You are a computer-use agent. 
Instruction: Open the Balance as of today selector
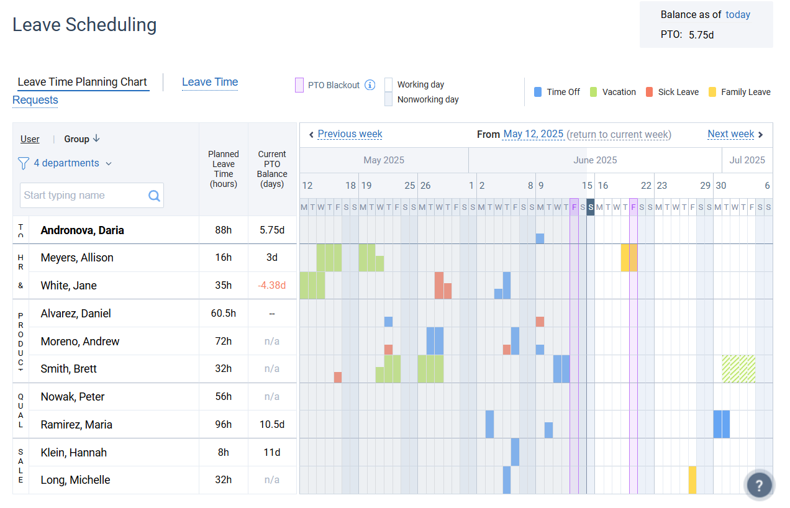click(x=738, y=15)
